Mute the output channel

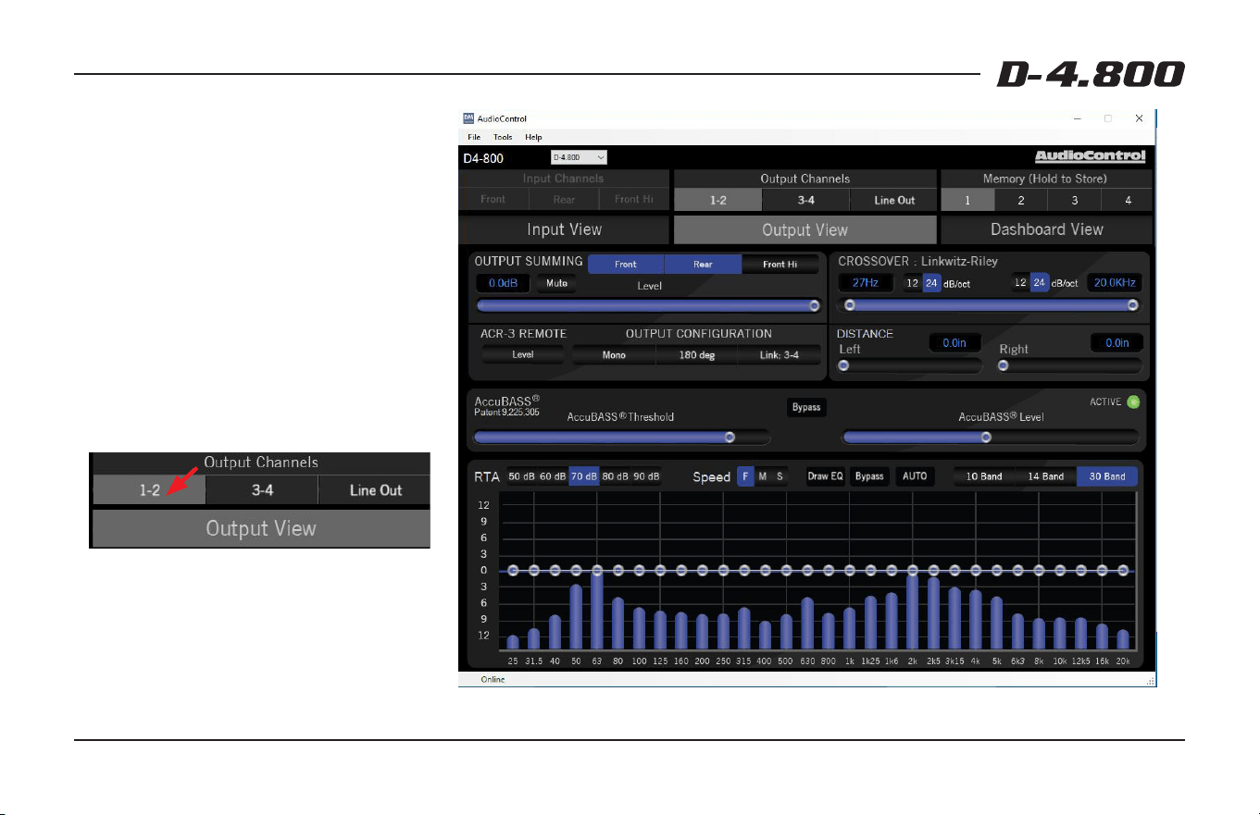[x=556, y=283]
